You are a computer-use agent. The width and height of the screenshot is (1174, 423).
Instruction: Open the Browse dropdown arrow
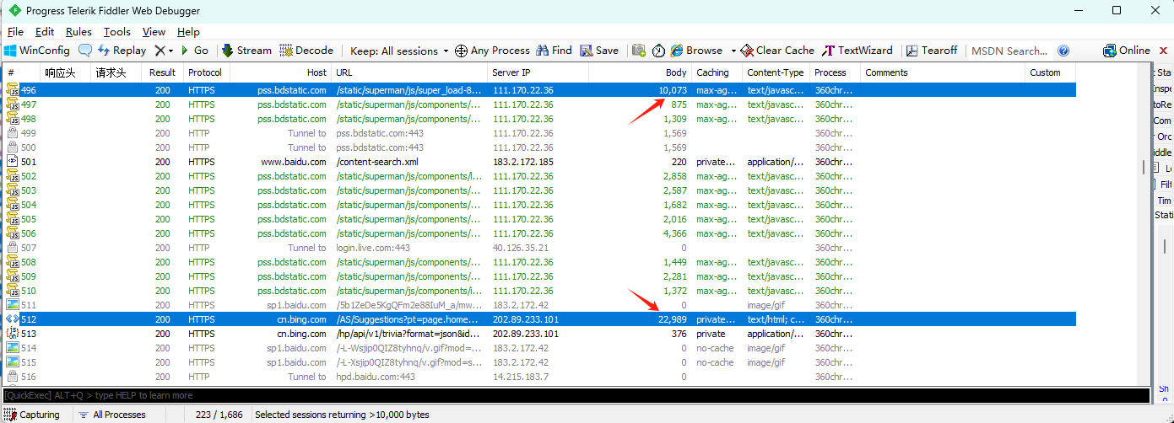click(x=733, y=51)
